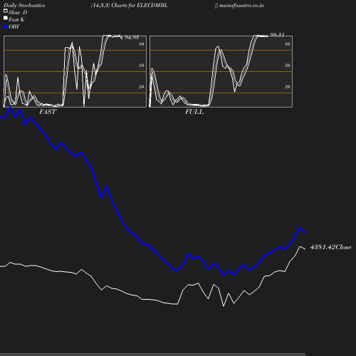Click the FAST chart label
The height and width of the screenshot is (356, 356).
pos(48,112)
